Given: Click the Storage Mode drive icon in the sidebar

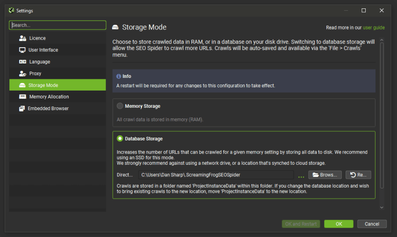Looking at the screenshot, I should pos(22,85).
